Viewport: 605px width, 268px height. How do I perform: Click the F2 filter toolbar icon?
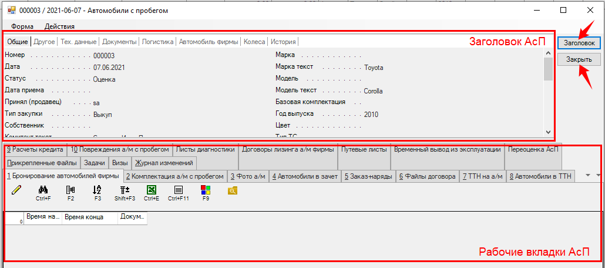coord(70,190)
